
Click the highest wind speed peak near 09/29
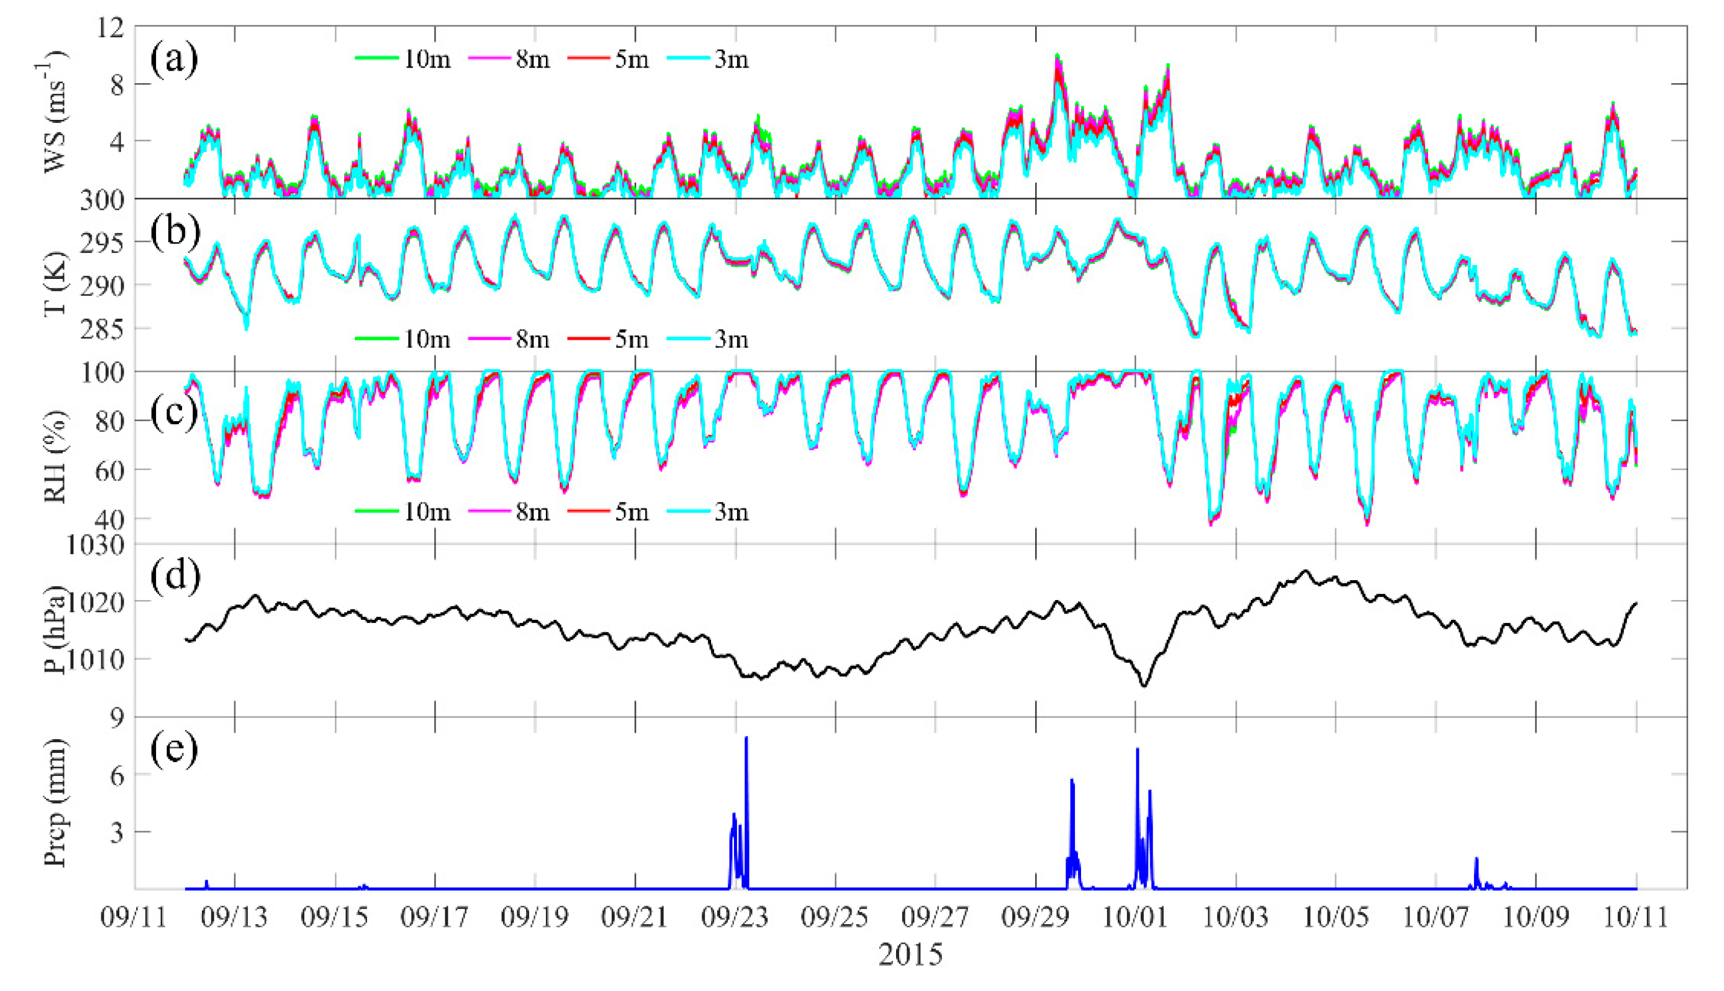[x=1057, y=57]
